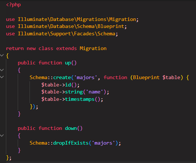Click the $table parameter in closure signature
The height and width of the screenshot is (163, 196).
[171, 78]
